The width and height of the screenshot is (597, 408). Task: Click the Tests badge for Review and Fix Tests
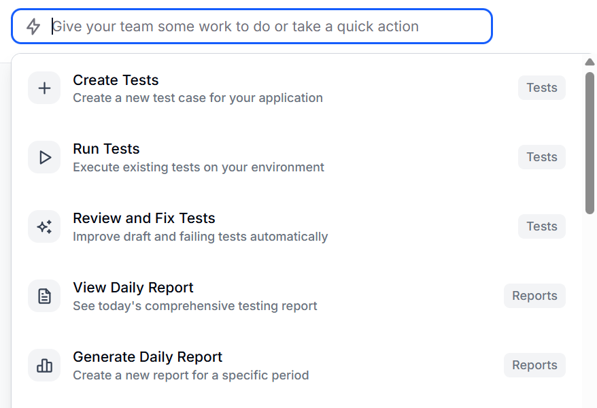[541, 226]
